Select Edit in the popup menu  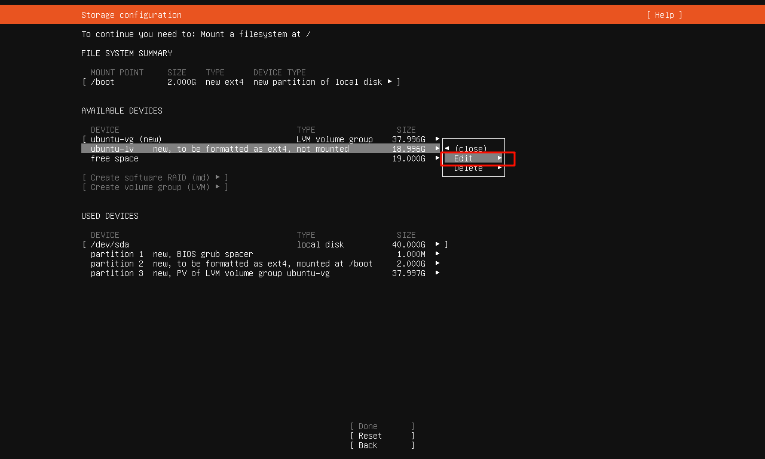click(473, 158)
